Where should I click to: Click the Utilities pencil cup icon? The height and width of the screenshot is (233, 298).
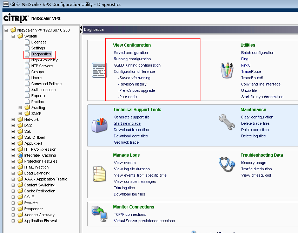[x=226, y=70]
